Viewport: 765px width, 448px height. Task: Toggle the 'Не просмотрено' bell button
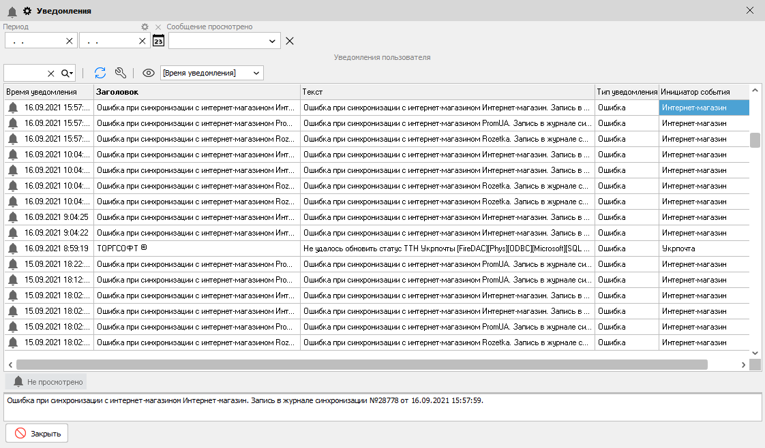[46, 382]
